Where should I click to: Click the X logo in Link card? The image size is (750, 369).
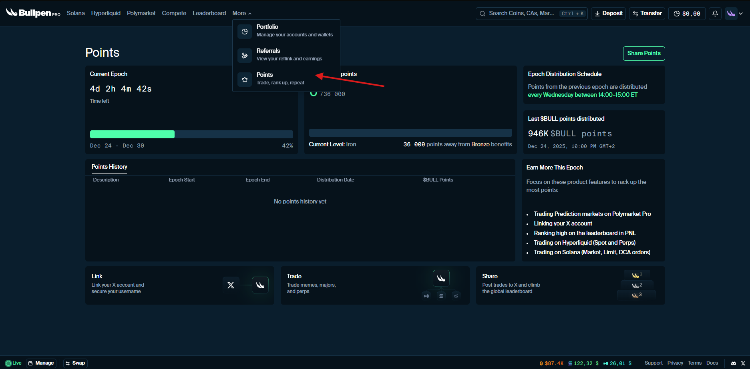pyautogui.click(x=231, y=285)
